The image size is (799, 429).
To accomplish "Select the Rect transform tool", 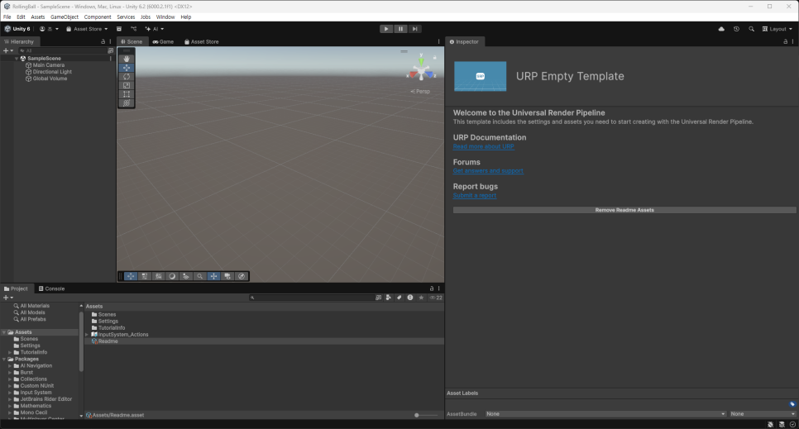I will (x=127, y=94).
